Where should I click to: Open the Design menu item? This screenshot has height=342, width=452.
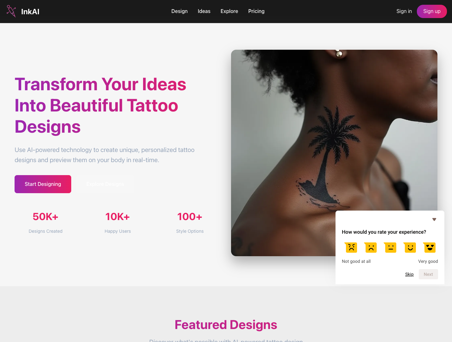coord(179,11)
